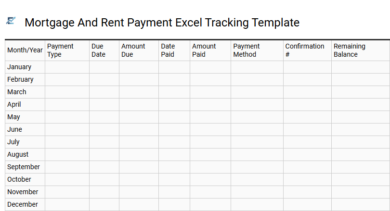The width and height of the screenshot is (390, 211).
Task: Click the January Remaining Balance cell
Action: [x=361, y=67]
